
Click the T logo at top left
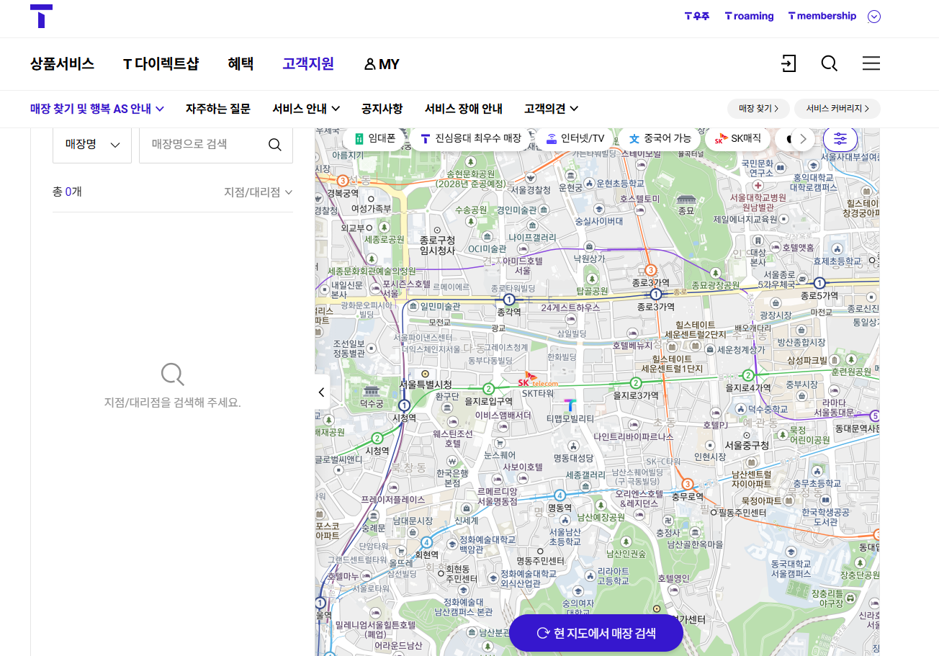point(41,16)
